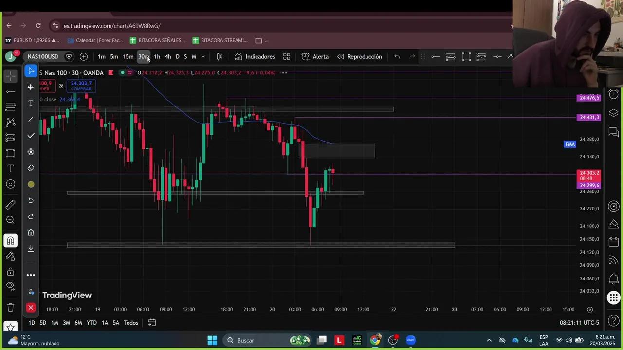Screen dimensions: 623x350
Task: Open the olive color swatch in the floating toolbar
Action: (x=31, y=184)
